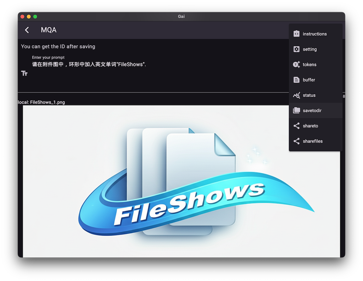Click the text size Tt icon

click(x=24, y=73)
